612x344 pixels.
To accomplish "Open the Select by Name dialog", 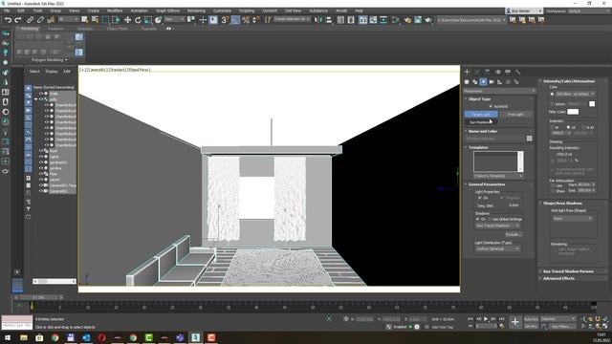I will click(x=95, y=20).
